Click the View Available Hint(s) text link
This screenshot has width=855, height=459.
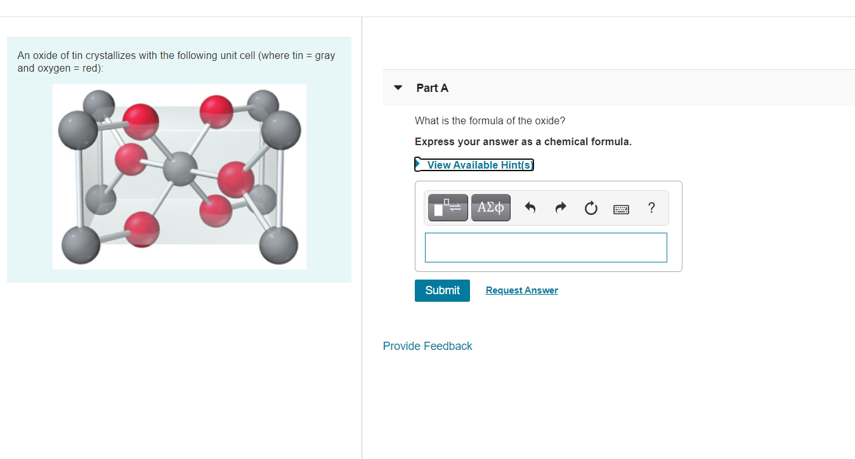479,165
